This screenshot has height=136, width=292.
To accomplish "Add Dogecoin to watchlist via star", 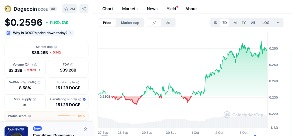I will (x=69, y=9).
